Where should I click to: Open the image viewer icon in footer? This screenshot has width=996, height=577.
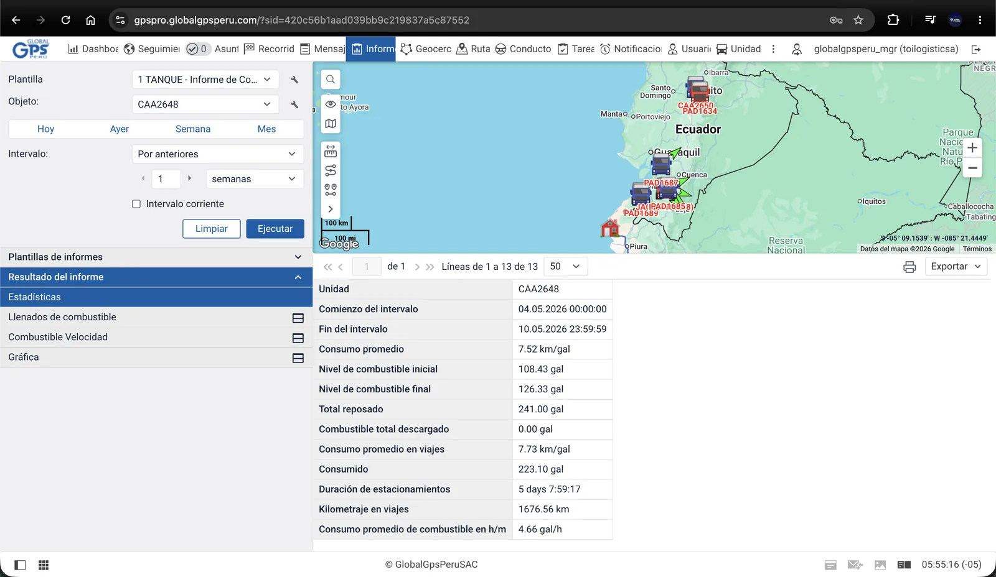[880, 565]
